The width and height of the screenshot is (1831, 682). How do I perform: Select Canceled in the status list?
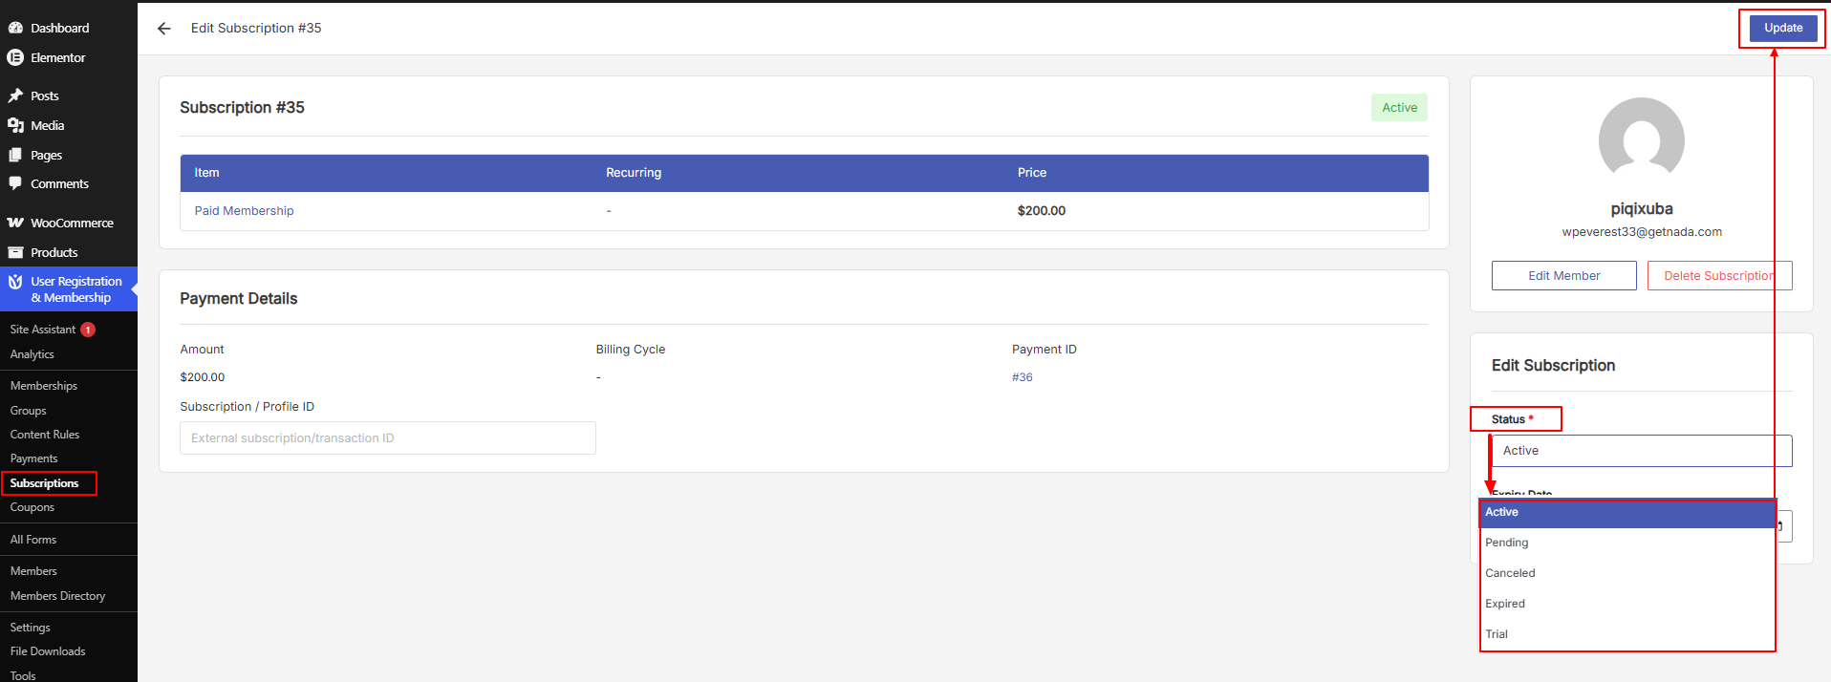1626,573
